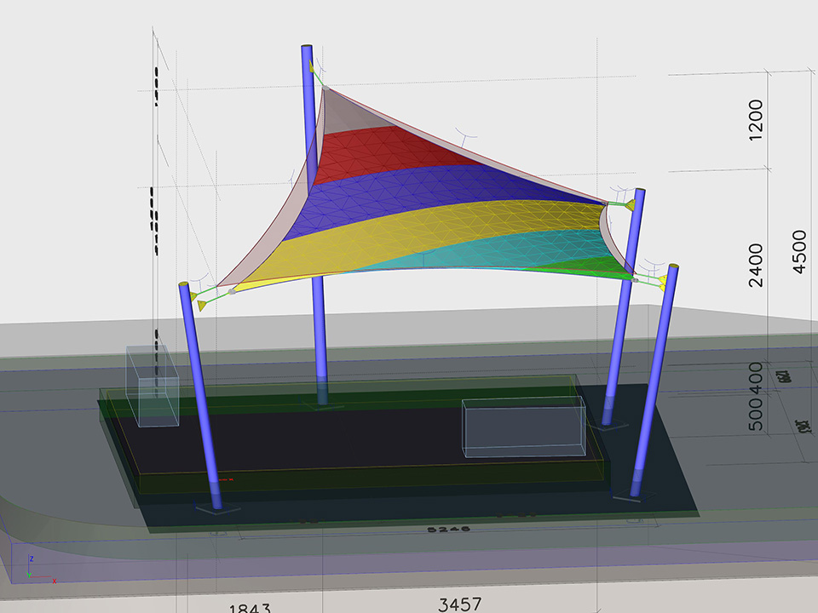This screenshot has height=613, width=818.
Task: Select the large transparent box on platform
Action: 523,427
